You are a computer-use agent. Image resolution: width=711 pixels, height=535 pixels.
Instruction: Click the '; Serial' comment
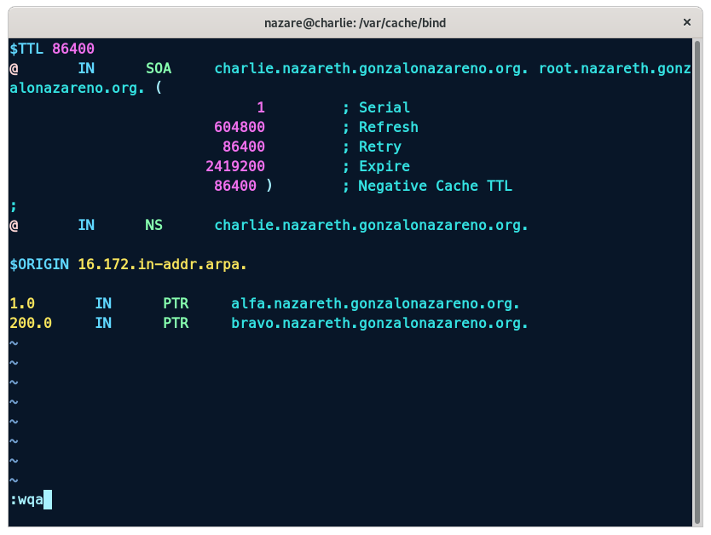point(376,107)
